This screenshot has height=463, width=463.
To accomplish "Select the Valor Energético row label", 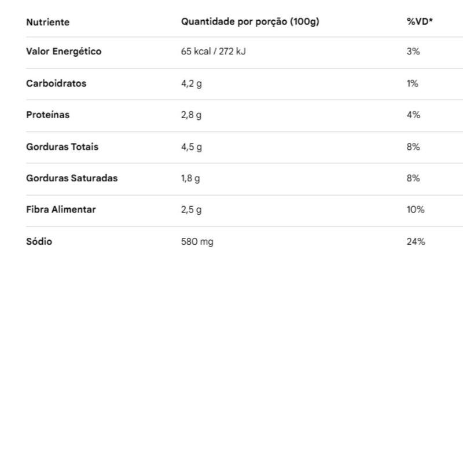I will [x=64, y=52].
